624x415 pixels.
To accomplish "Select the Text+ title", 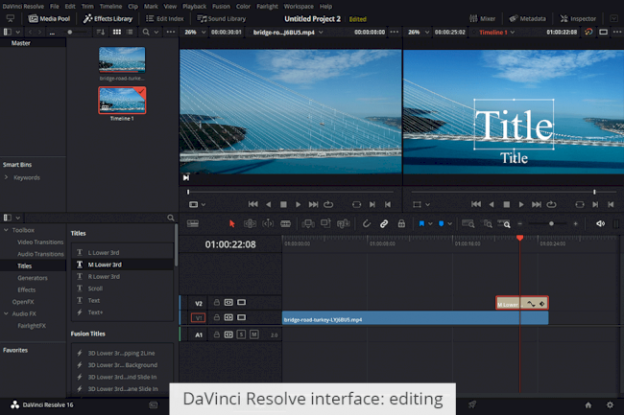I will 123,312.
